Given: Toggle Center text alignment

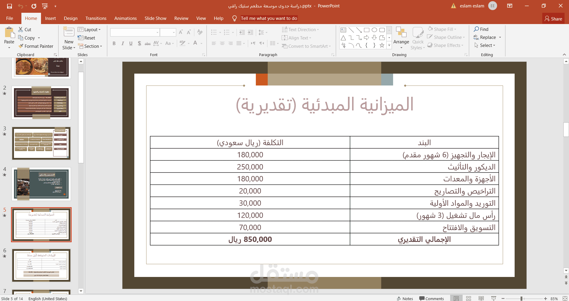Looking at the screenshot, I should [x=222, y=43].
